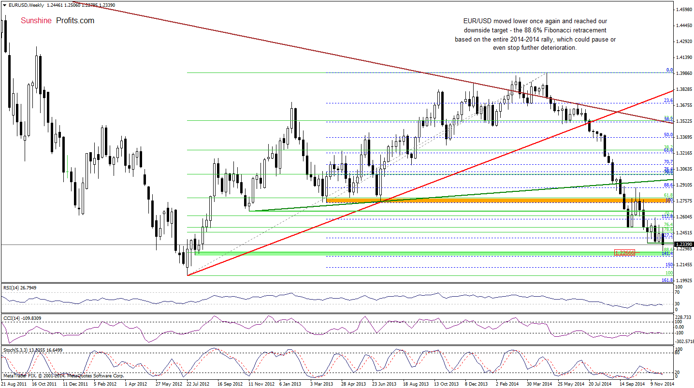Image resolution: width=694 pixels, height=388 pixels.
Task: Click the 1.26045 price axis label
Action: click(685, 217)
